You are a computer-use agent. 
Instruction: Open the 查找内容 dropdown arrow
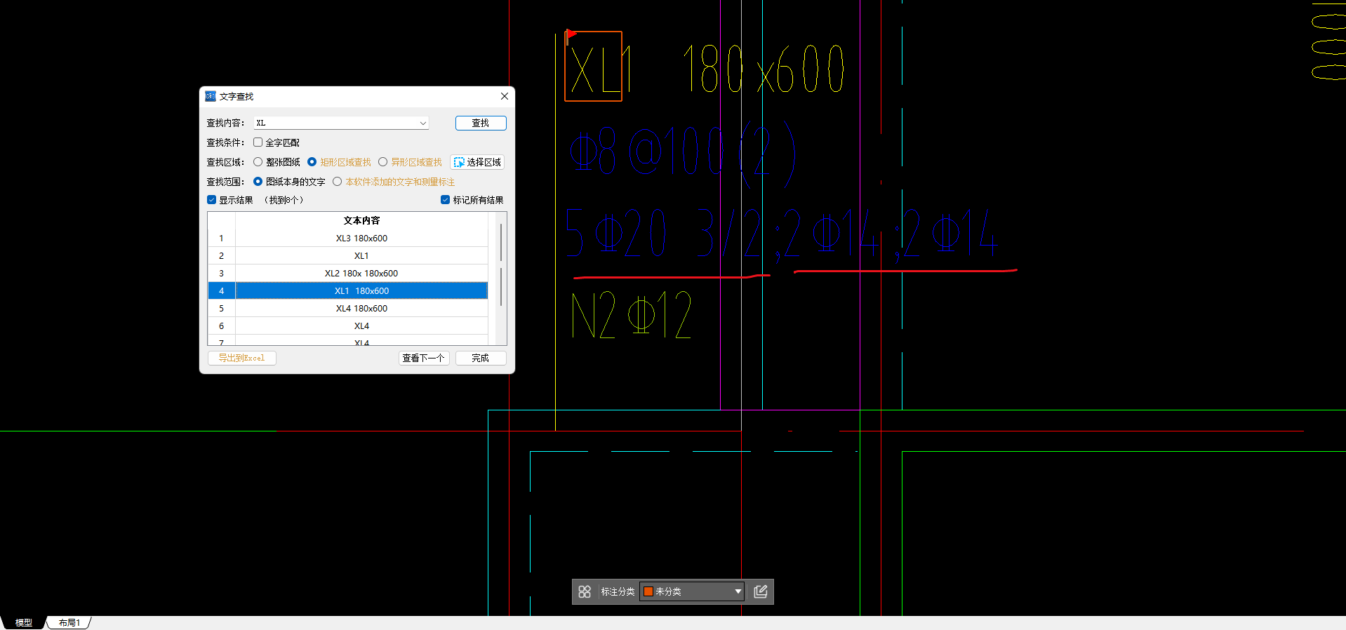(x=422, y=123)
